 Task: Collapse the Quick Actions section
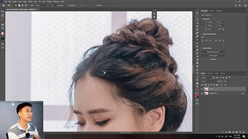tap(201, 48)
